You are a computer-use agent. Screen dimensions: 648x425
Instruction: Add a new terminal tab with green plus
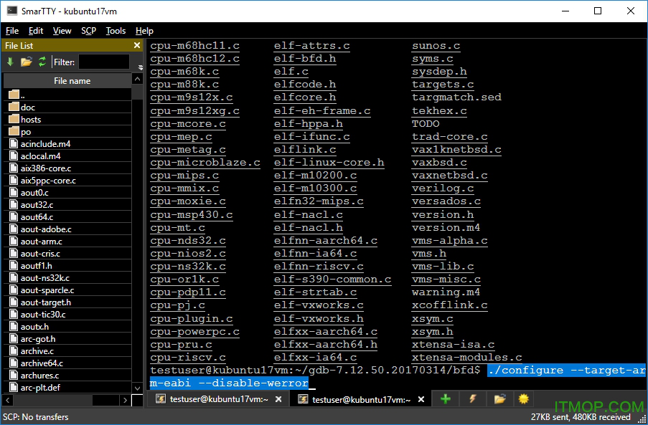[445, 399]
